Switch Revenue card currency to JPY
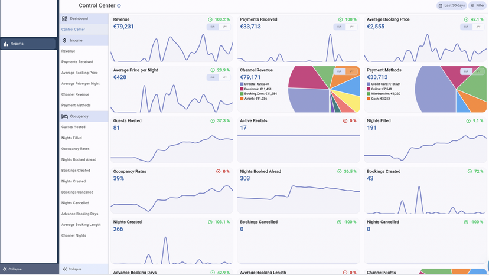 coord(226,27)
